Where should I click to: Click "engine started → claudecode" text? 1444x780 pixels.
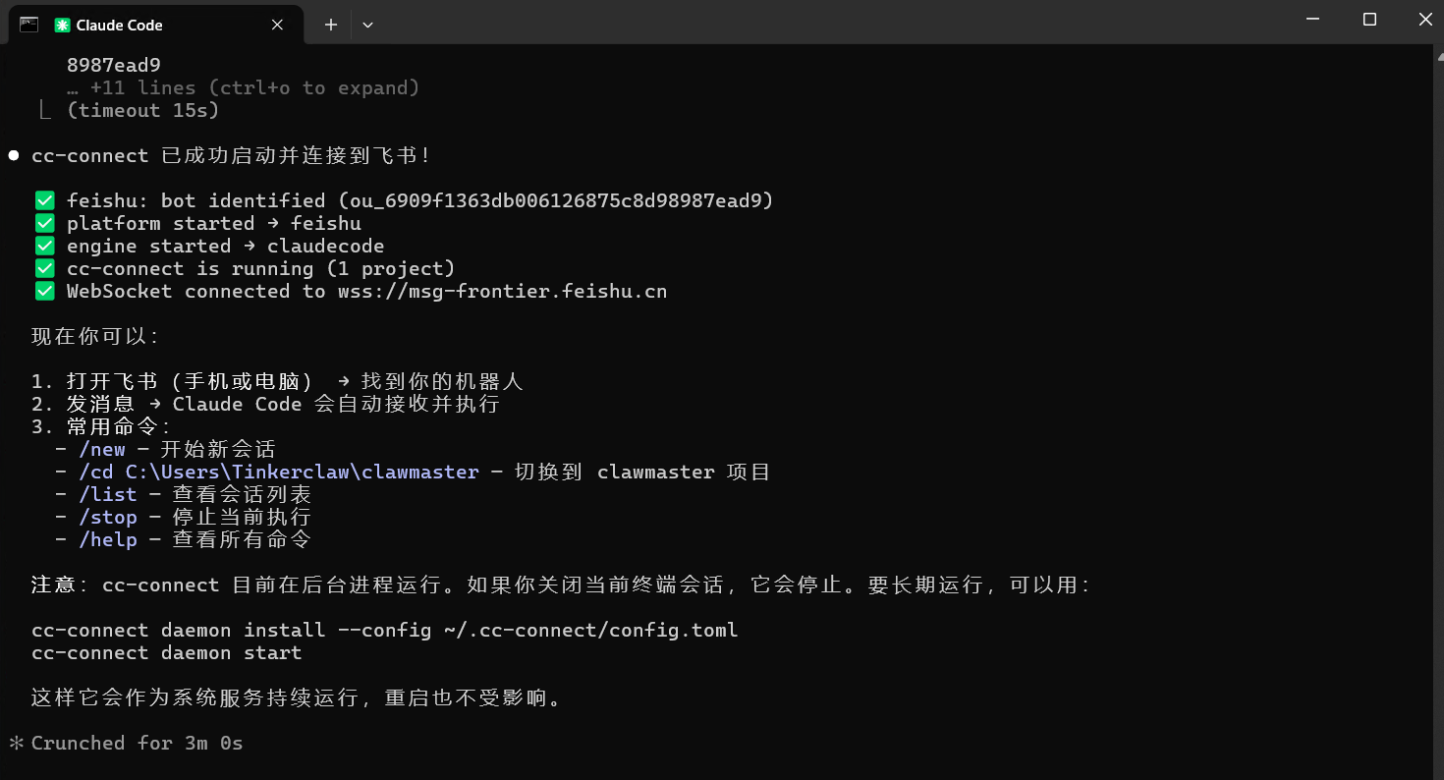(226, 247)
